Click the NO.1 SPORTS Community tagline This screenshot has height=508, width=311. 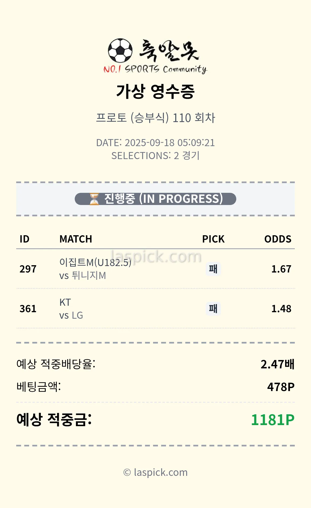155,69
